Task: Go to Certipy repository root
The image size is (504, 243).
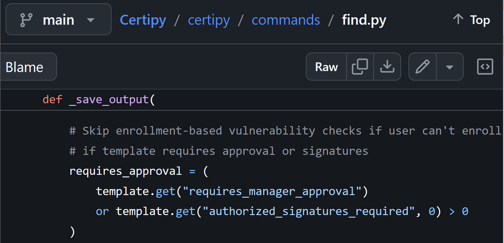Action: [x=143, y=20]
